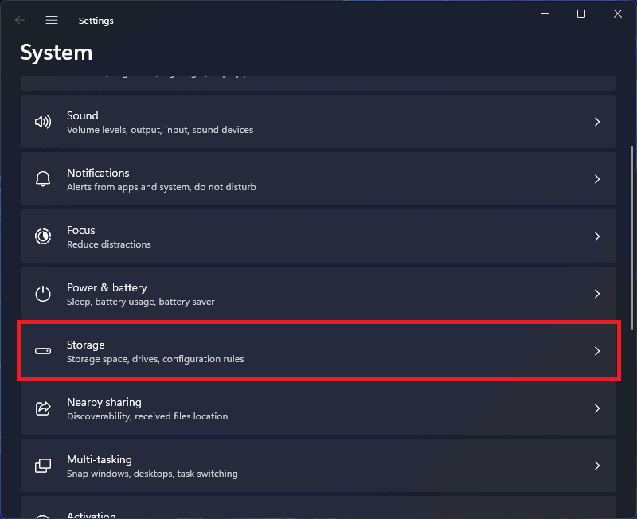Expand Storage via its chevron arrow
The width and height of the screenshot is (637, 519).
(596, 351)
